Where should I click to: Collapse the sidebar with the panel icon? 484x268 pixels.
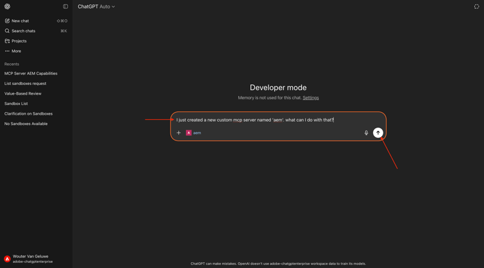click(65, 6)
